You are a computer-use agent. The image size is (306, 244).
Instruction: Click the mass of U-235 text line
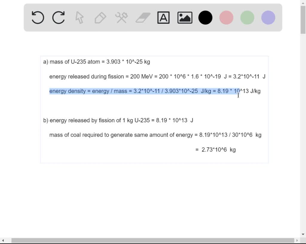pyautogui.click(x=97, y=62)
